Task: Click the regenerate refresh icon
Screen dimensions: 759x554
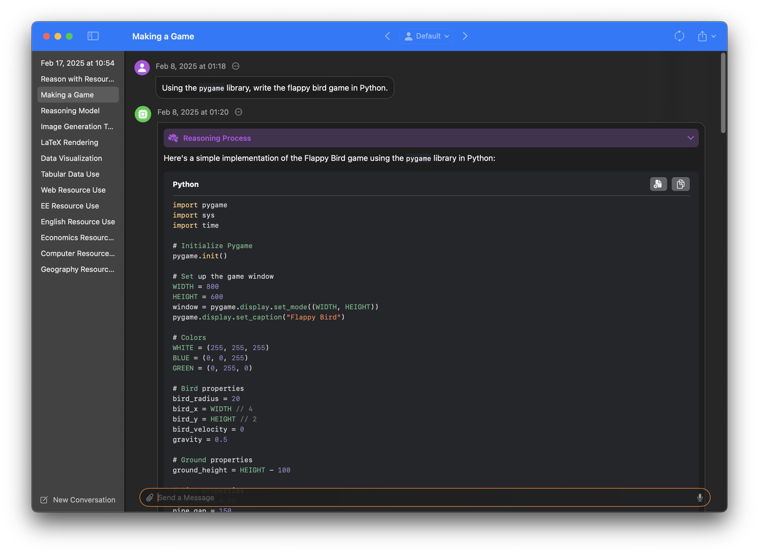Action: pyautogui.click(x=679, y=36)
